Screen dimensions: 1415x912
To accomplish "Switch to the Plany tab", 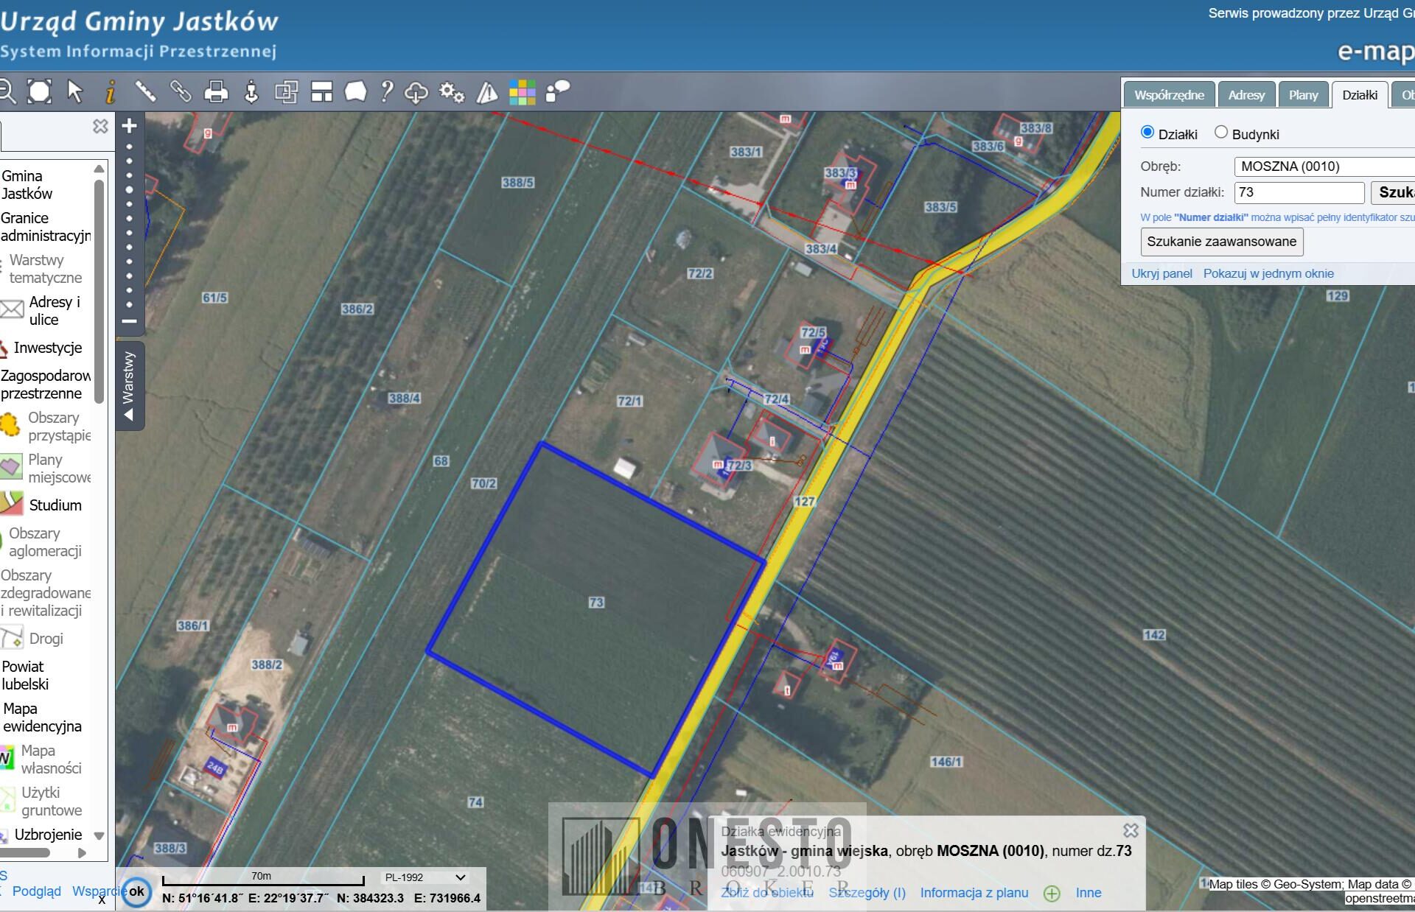I will click(x=1303, y=95).
